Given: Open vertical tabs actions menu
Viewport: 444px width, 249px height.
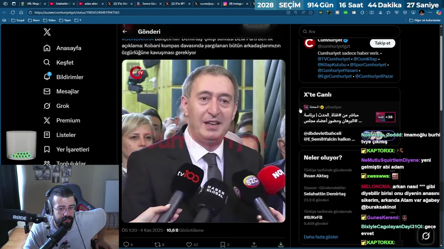Looking at the screenshot, I should click(14, 4).
